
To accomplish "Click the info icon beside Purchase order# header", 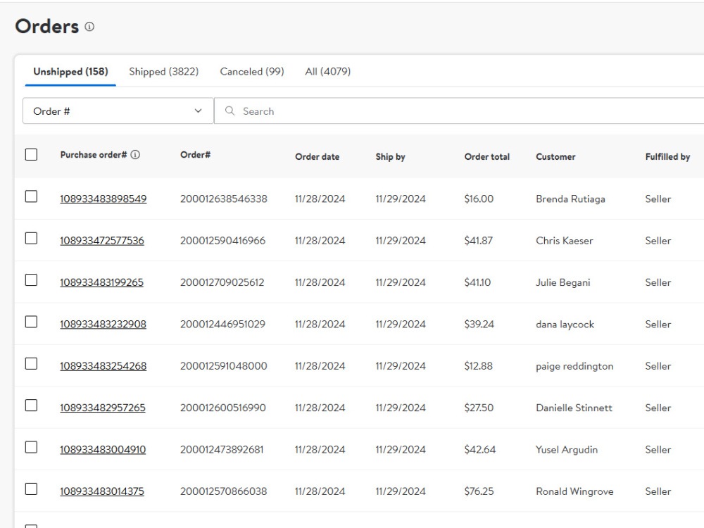I will click(135, 155).
